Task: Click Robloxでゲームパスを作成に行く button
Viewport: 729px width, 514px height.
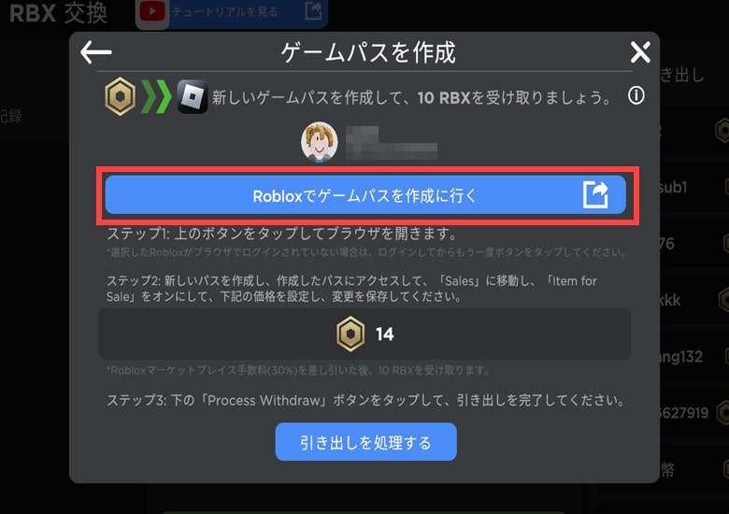Action: click(365, 194)
